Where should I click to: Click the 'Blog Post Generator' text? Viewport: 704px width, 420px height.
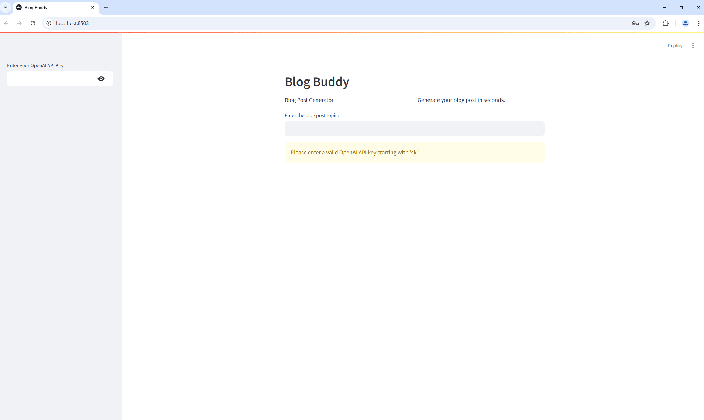tap(309, 100)
